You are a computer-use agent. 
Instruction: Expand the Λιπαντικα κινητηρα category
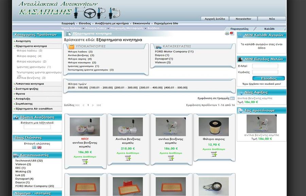tap(30, 84)
